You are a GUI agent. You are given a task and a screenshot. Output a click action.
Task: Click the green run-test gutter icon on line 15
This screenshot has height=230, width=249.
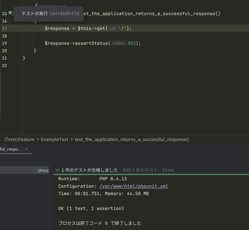[10, 13]
